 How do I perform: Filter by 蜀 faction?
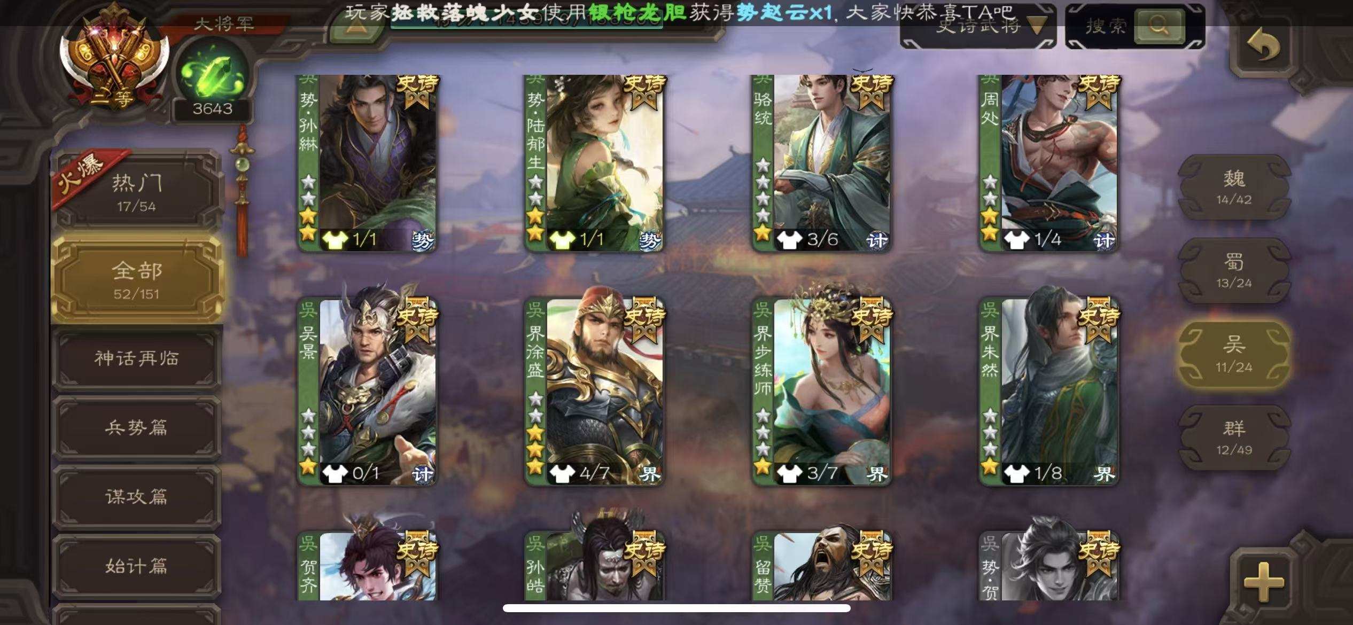[x=1234, y=271]
